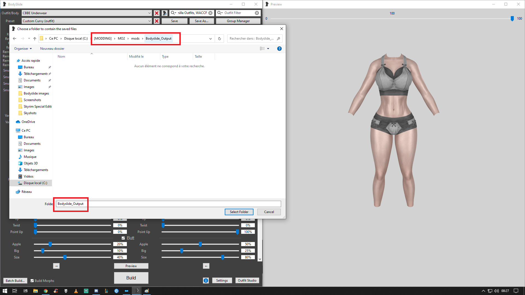Click the help question mark icon
The width and height of the screenshot is (525, 295).
coord(279,49)
